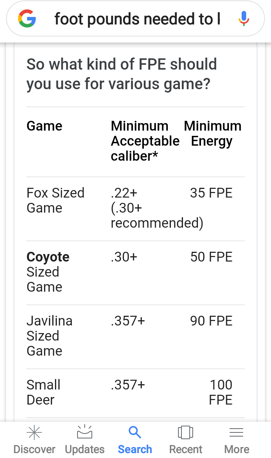Screen dimensions: 271x458
Task: Select the bold Coyote game entry
Action: tap(48, 257)
